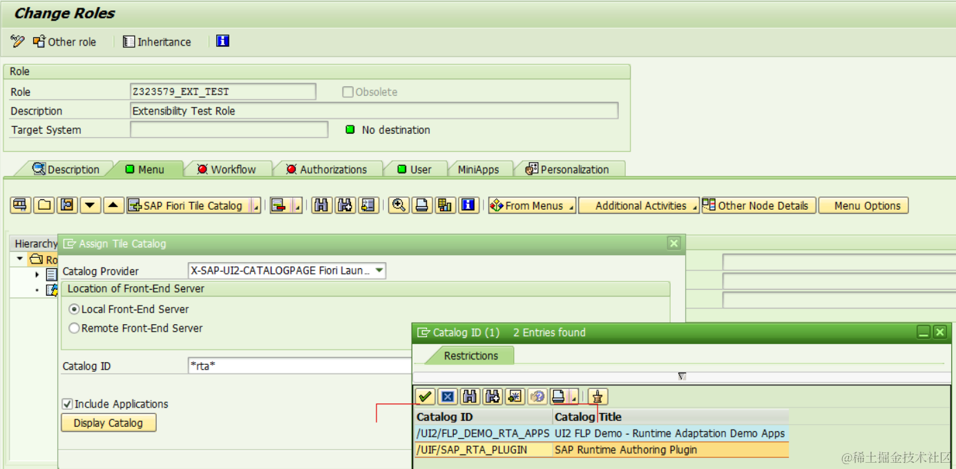Switch to the Description tab
956x469 pixels.
tap(66, 170)
